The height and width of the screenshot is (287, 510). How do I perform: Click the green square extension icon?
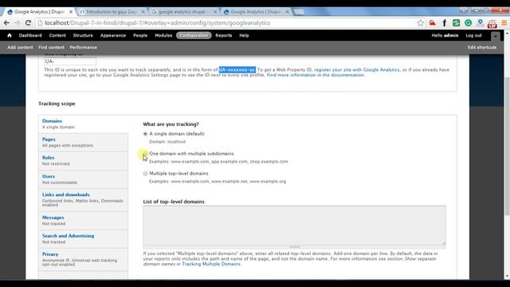click(457, 23)
